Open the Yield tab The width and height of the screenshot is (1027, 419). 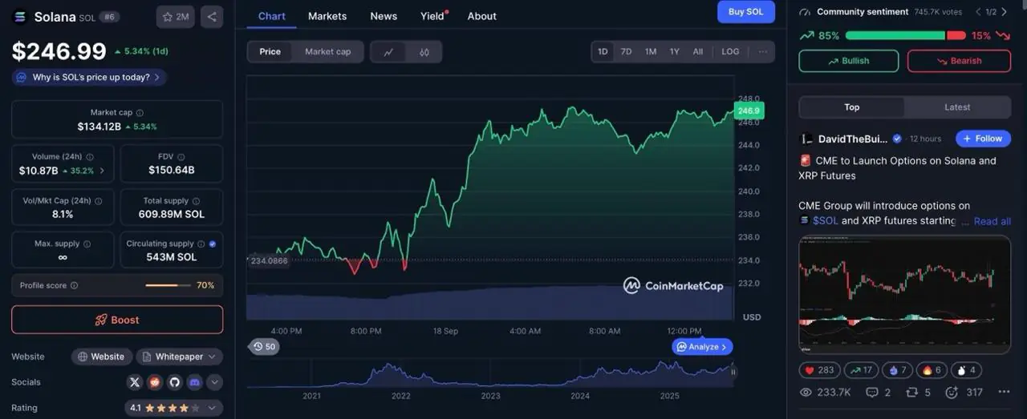(x=434, y=16)
